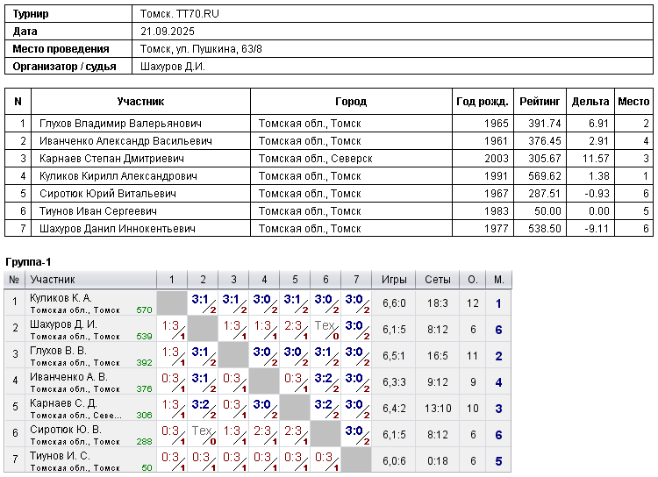Open participant Глухов Владимир Валерьянович
This screenshot has width=658, height=477.
point(120,124)
